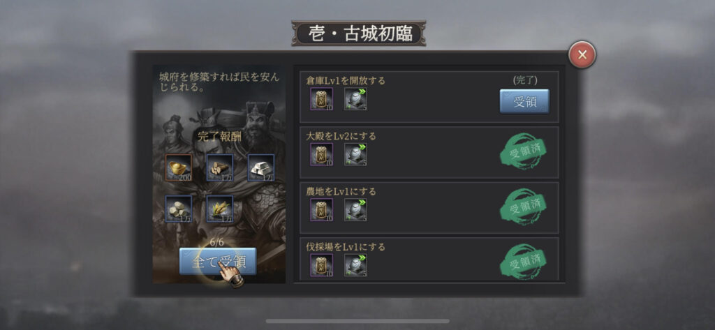Tap scroll item icon in 大殿をLv2にする row
Viewport: 715px width, 330px height.
click(322, 154)
